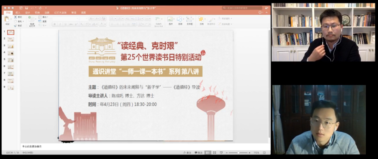Open the New Slide dropdown arrow
Image resolution: width=378 pixels, height=159 pixels.
pos(35,19)
